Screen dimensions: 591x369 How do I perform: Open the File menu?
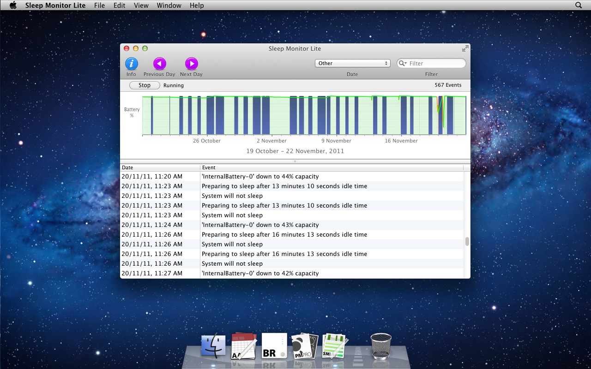click(x=99, y=5)
